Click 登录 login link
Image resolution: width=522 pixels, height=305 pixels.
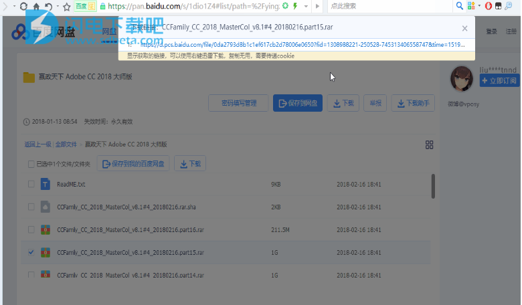491,31
